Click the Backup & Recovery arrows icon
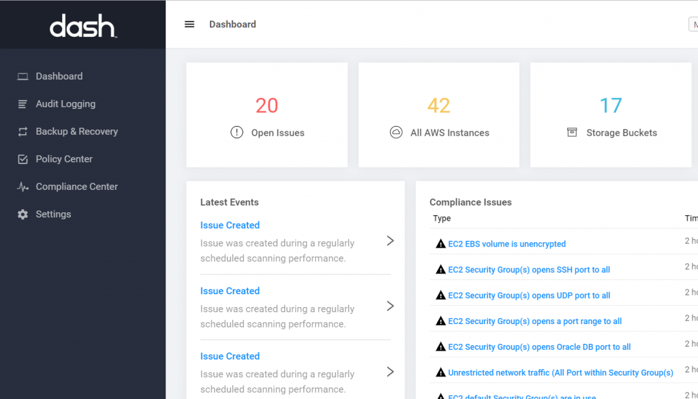This screenshot has width=698, height=399. click(x=22, y=131)
